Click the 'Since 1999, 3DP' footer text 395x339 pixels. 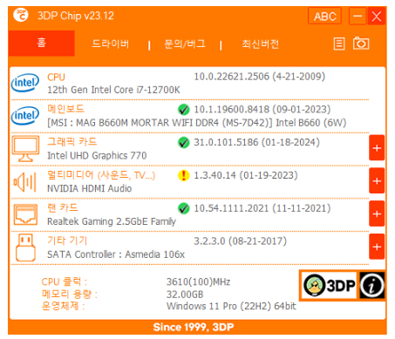[x=194, y=327]
